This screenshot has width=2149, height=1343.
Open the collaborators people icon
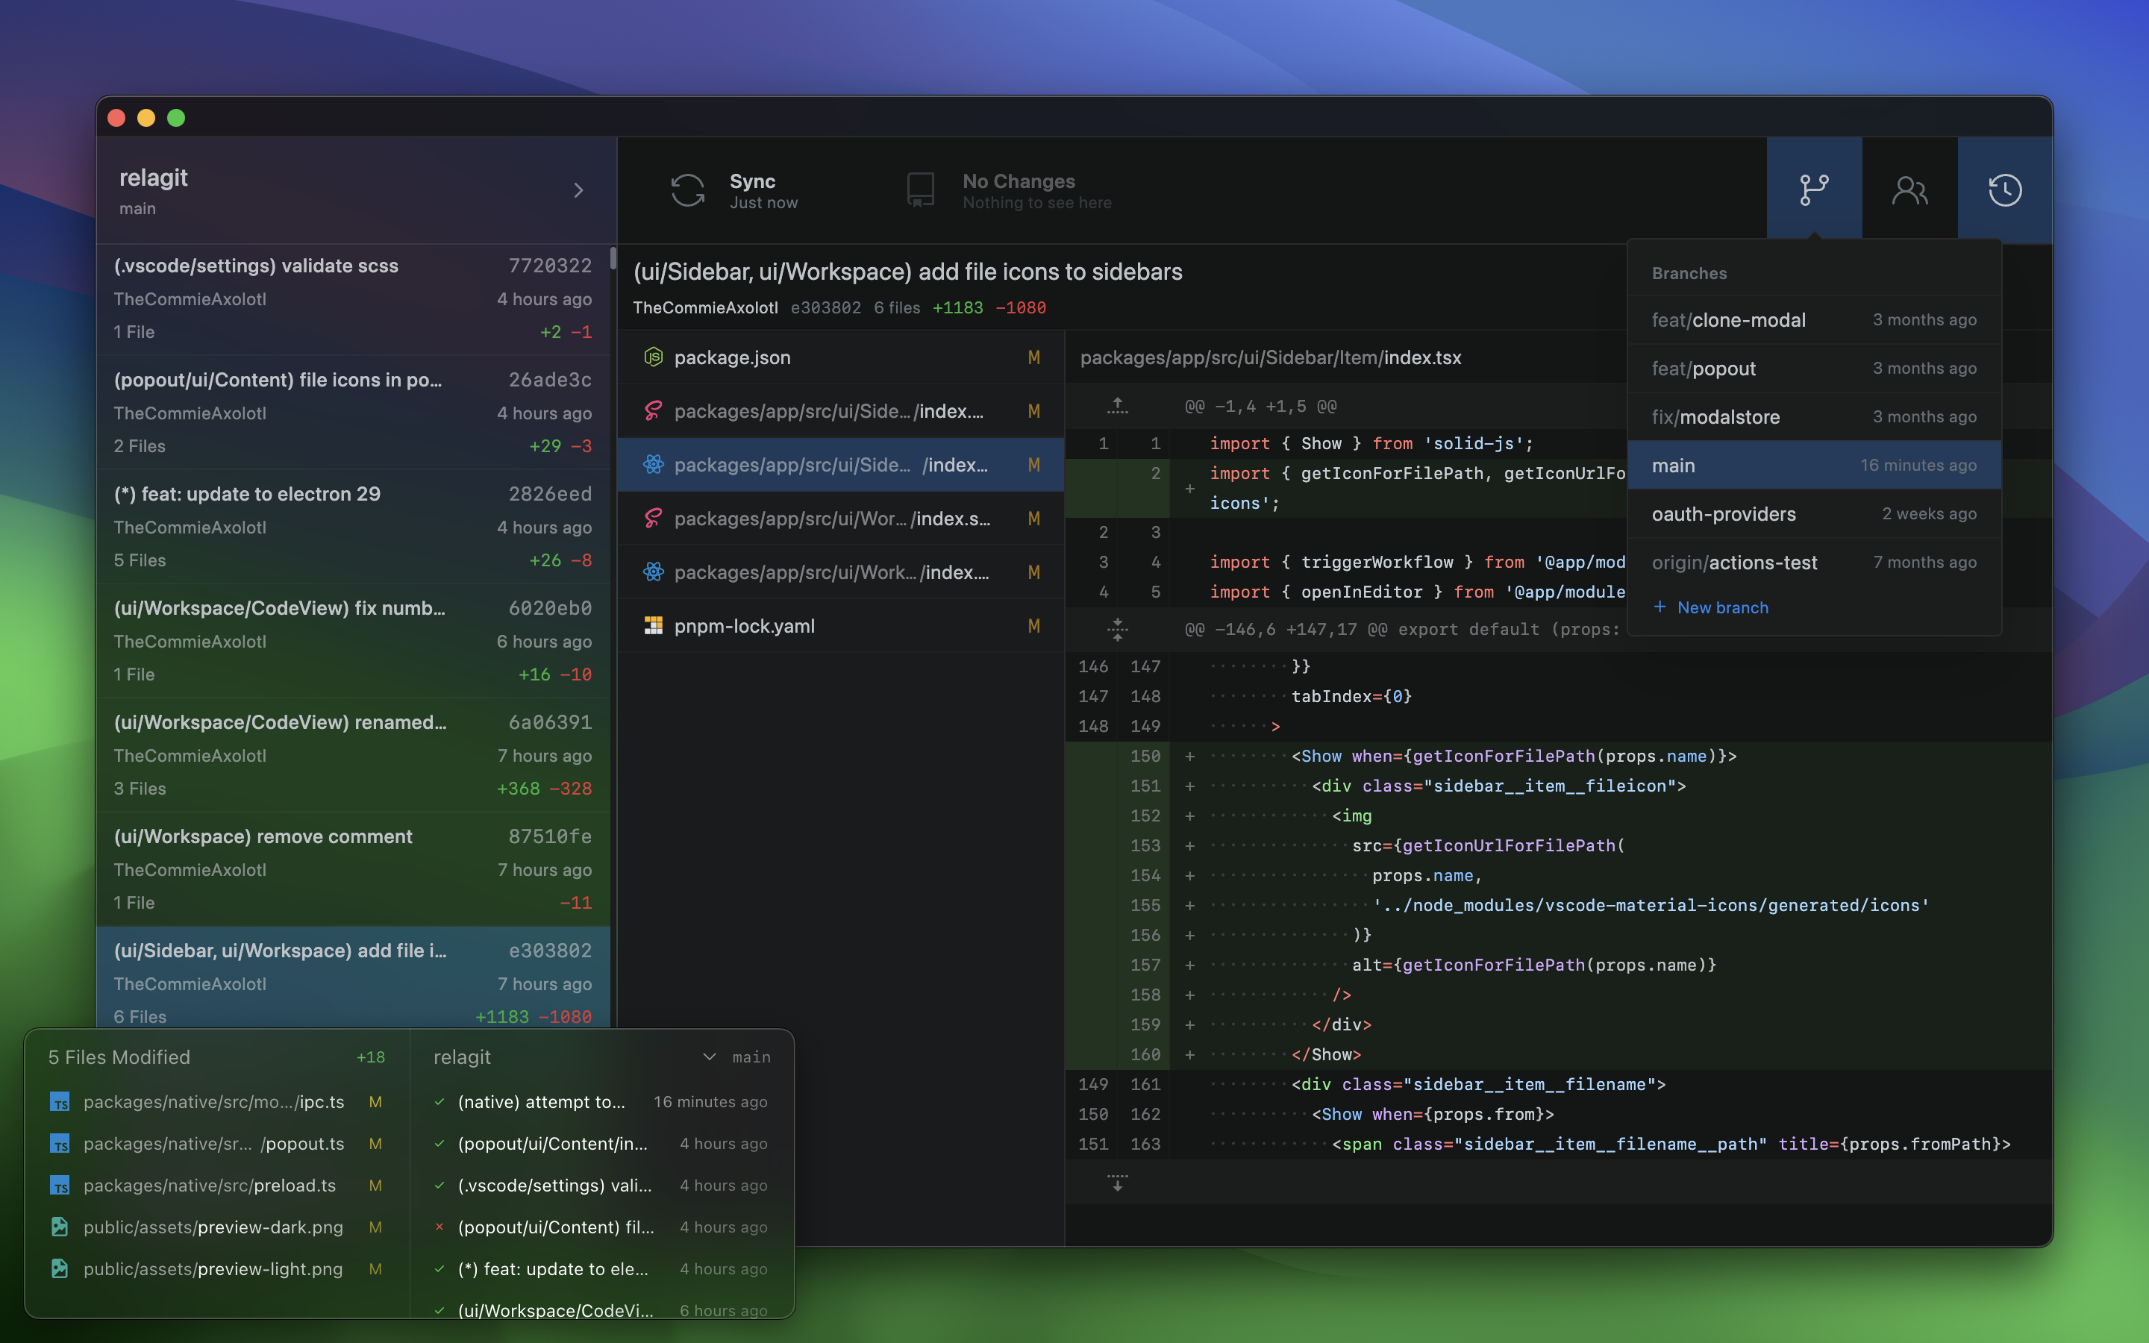(1909, 190)
